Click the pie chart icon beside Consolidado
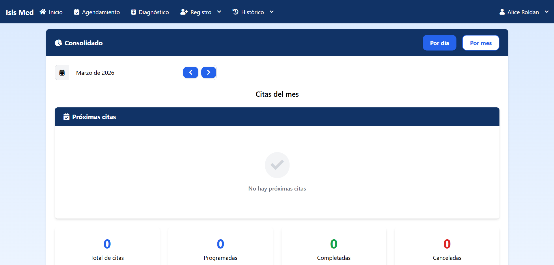The image size is (554, 265). point(58,43)
